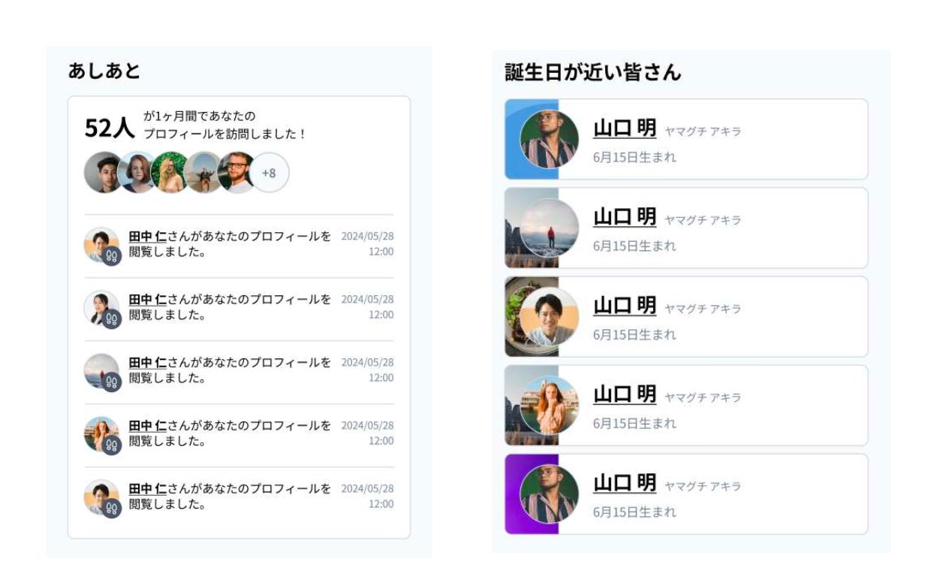Click 2024/05/28 timestamp in the ponytail woman row
The width and height of the screenshot is (925, 574).
(x=367, y=299)
